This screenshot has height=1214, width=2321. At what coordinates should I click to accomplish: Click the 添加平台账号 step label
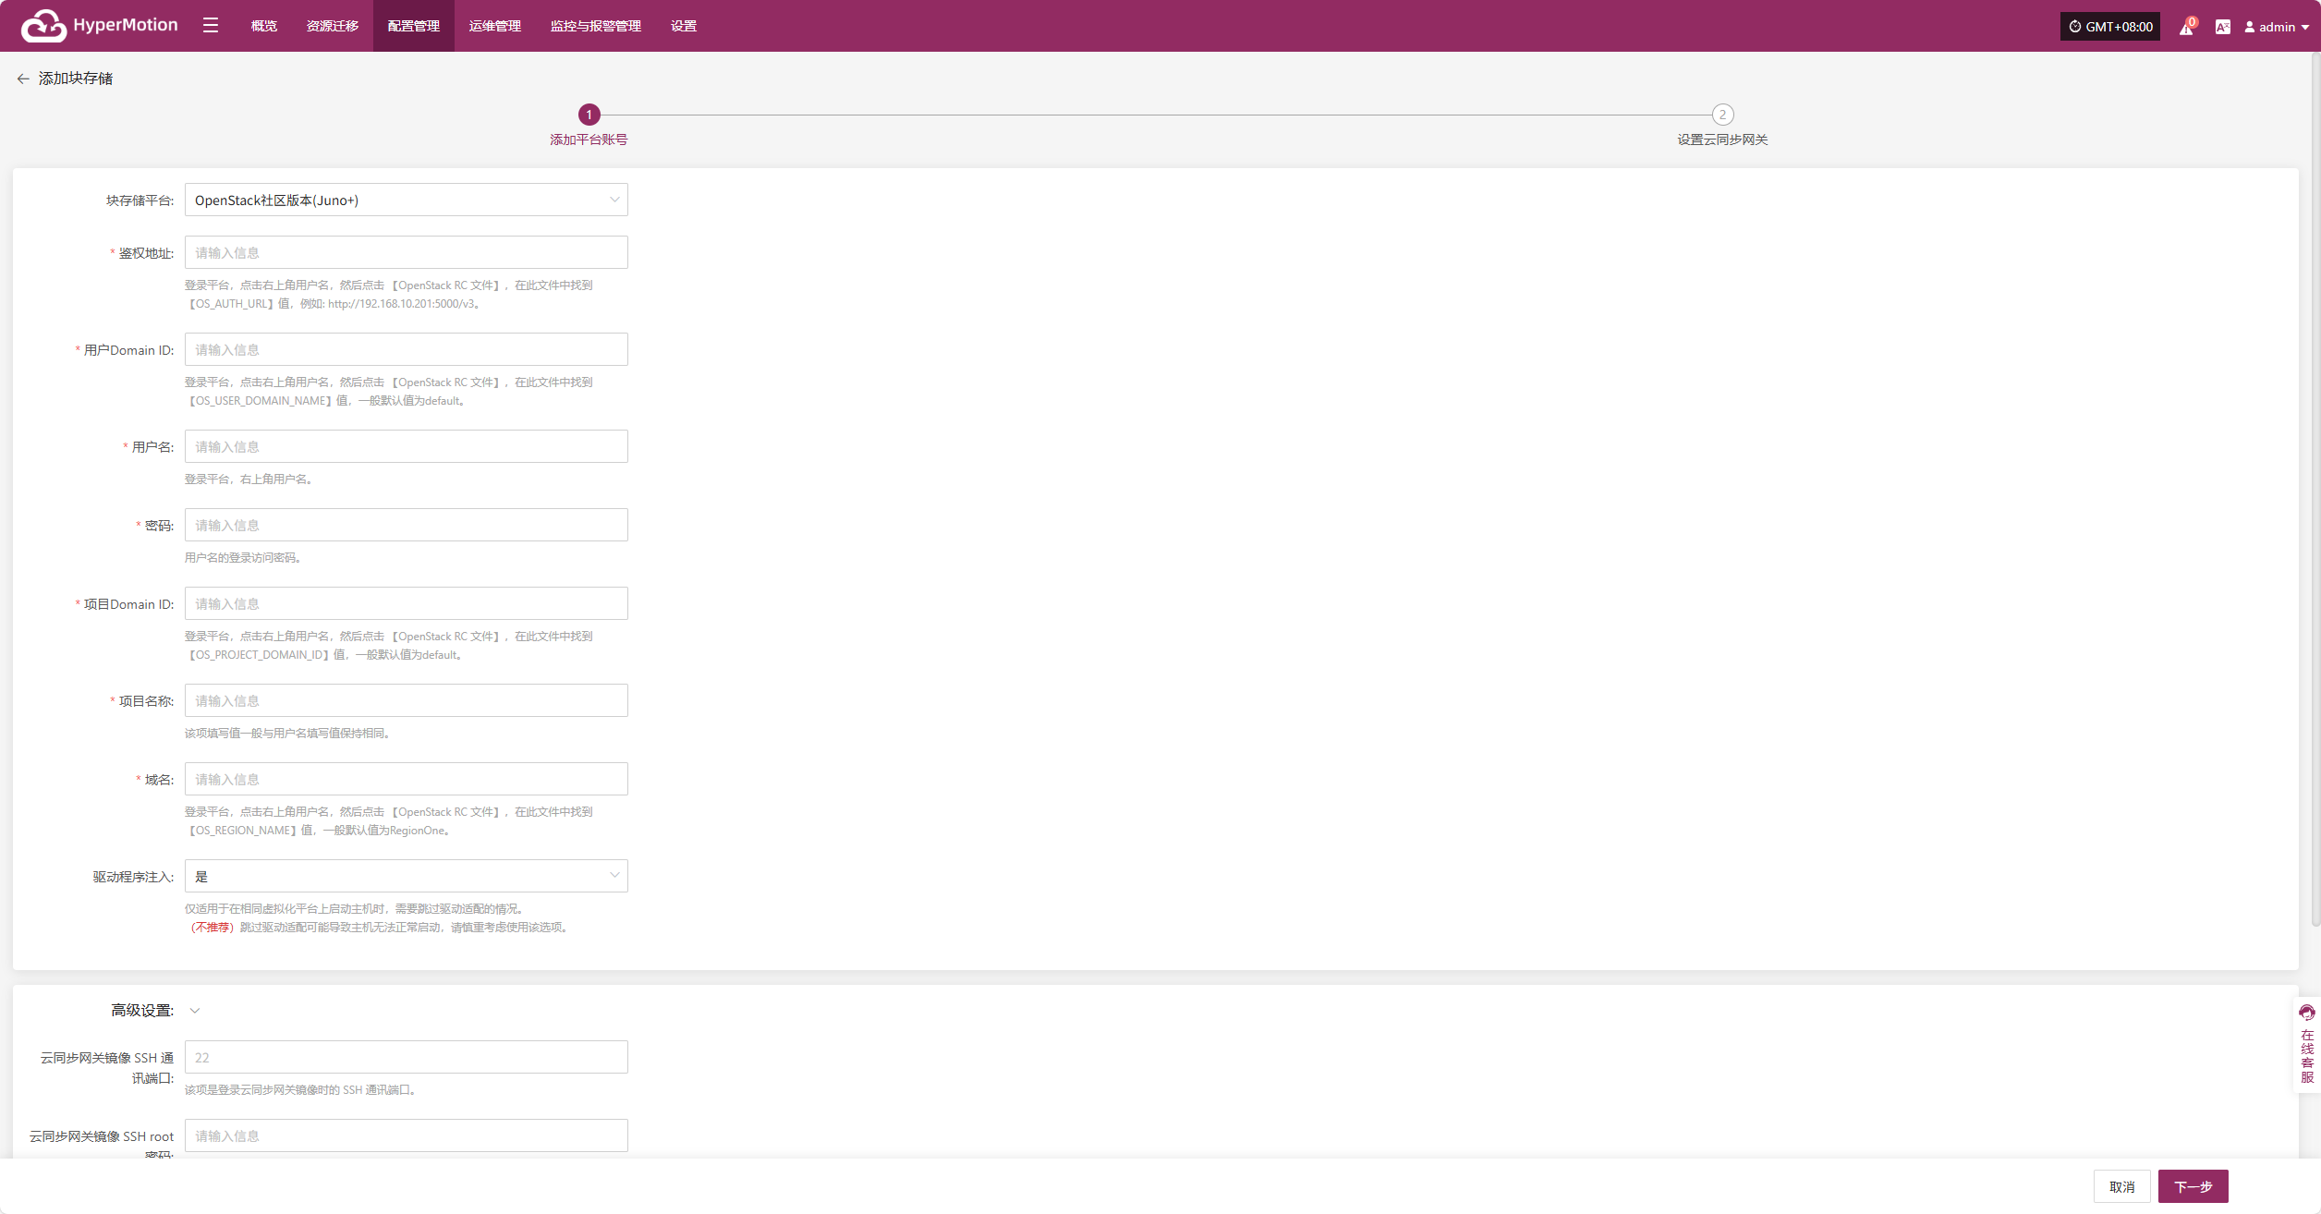pyautogui.click(x=589, y=140)
